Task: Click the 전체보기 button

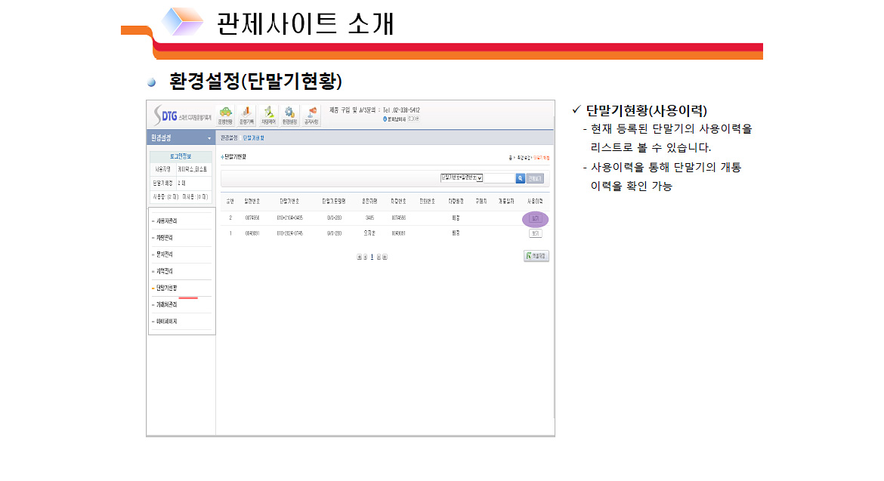Action: click(535, 178)
